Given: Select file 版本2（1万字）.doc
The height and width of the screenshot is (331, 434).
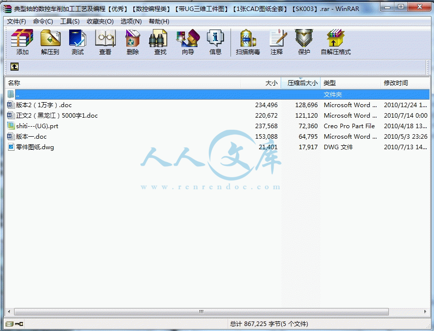Looking at the screenshot, I should pyautogui.click(x=44, y=105).
